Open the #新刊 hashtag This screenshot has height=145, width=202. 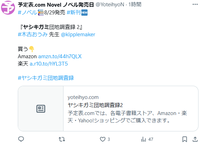(74, 13)
